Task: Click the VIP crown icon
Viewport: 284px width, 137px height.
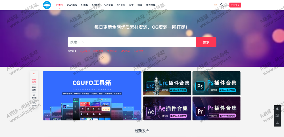Action: 215,5
